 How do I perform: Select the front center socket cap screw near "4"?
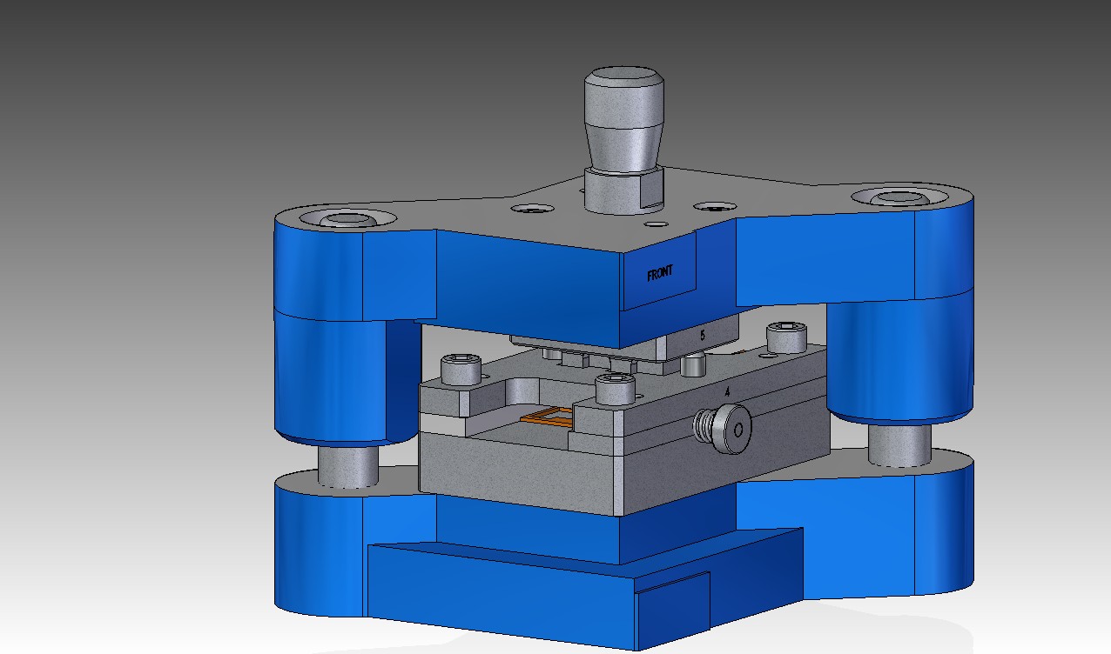click(x=616, y=388)
